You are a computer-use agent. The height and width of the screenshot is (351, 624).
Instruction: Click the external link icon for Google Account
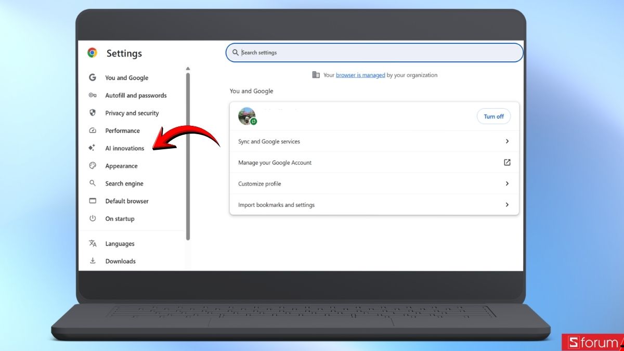[x=507, y=162]
